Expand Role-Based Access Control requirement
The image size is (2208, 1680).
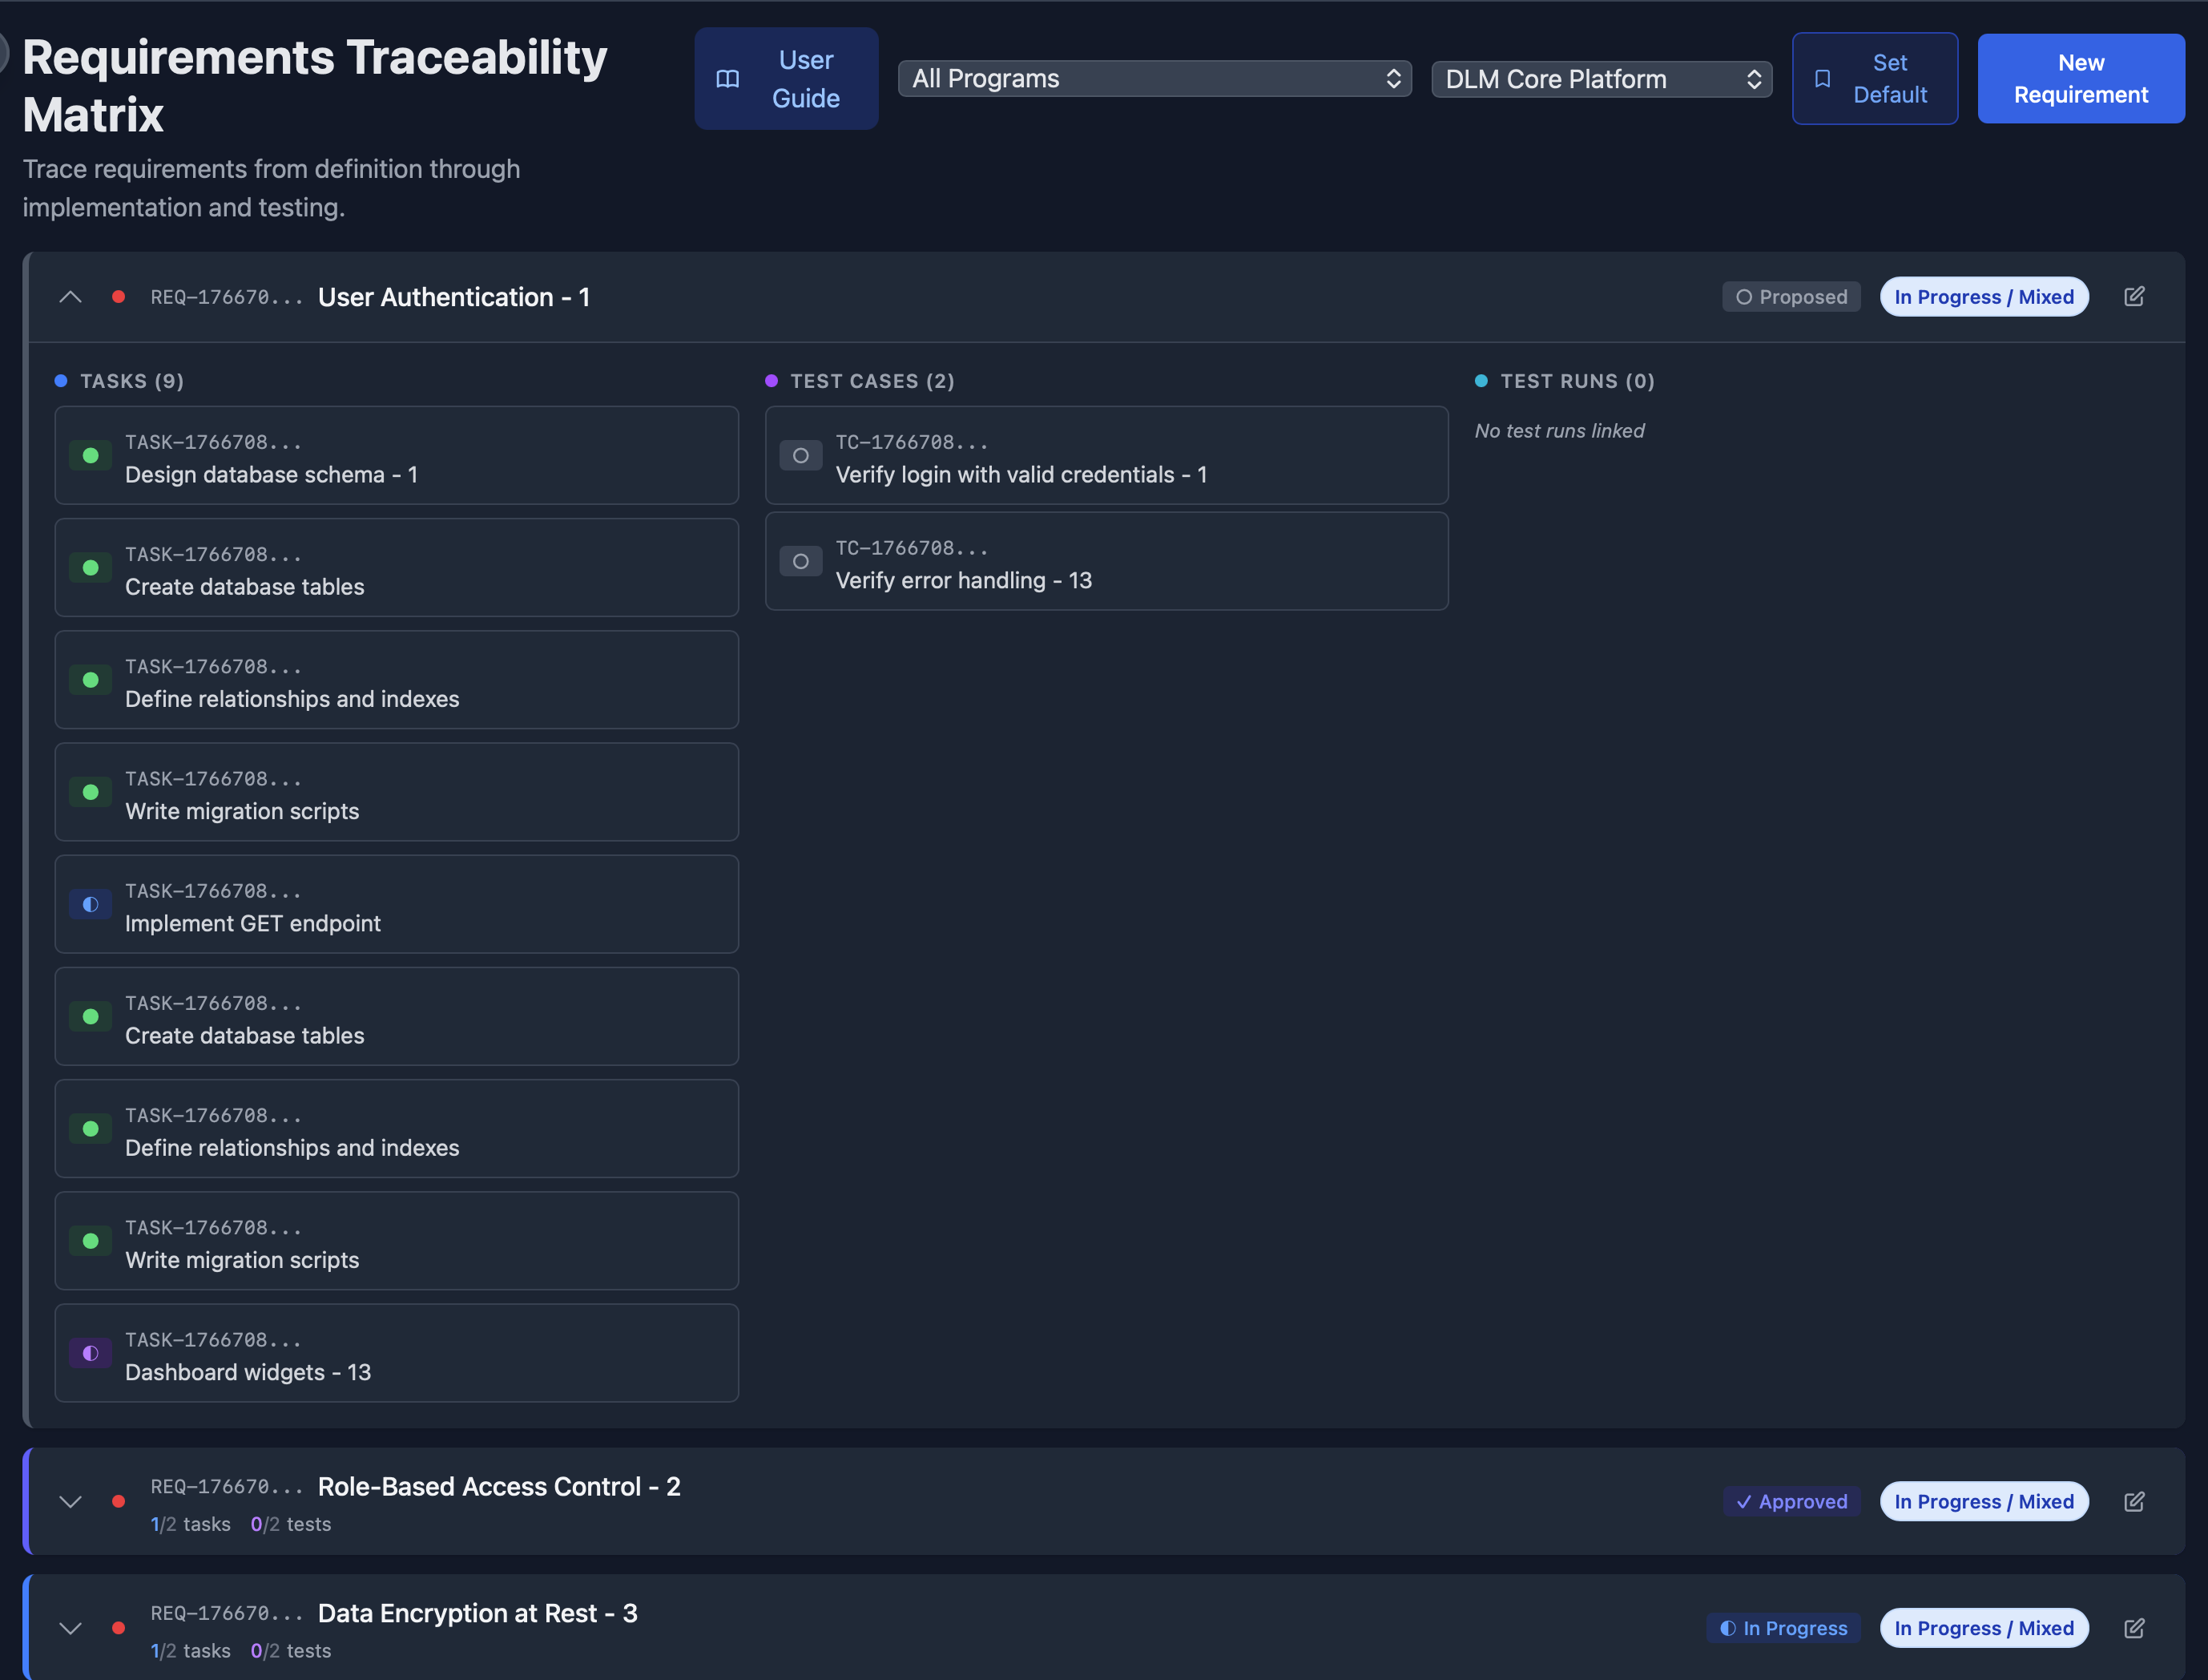[x=70, y=1501]
